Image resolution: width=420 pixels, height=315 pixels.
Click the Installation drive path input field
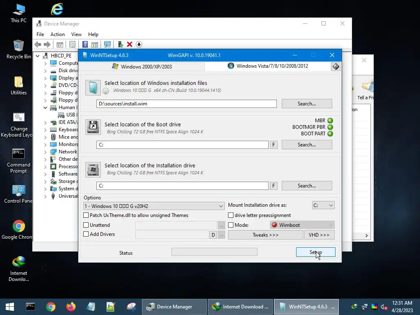point(183,186)
